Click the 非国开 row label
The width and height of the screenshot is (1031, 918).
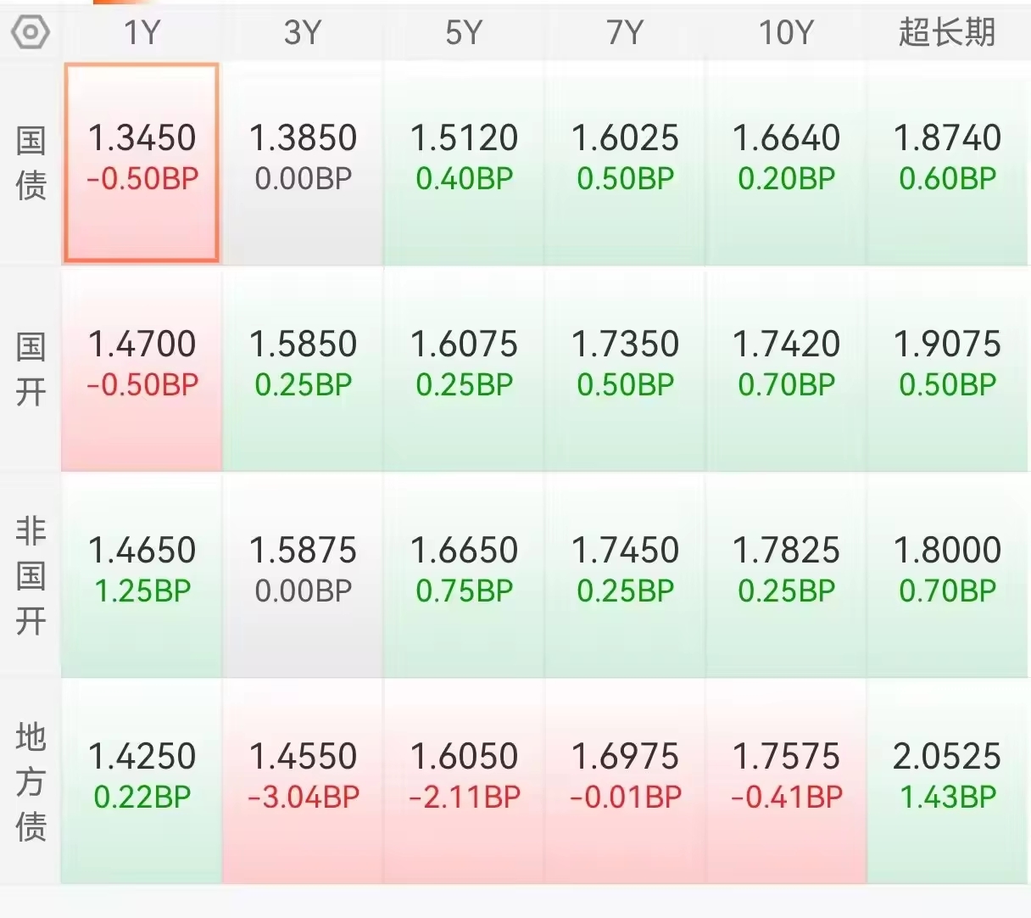tap(31, 575)
